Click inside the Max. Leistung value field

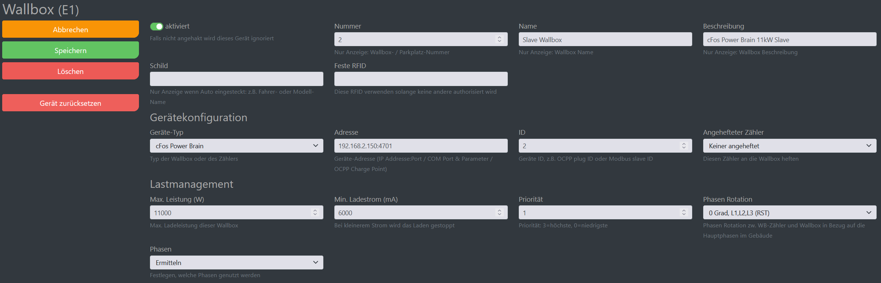(x=227, y=213)
